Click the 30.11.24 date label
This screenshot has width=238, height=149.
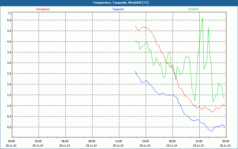click(x=226, y=145)
